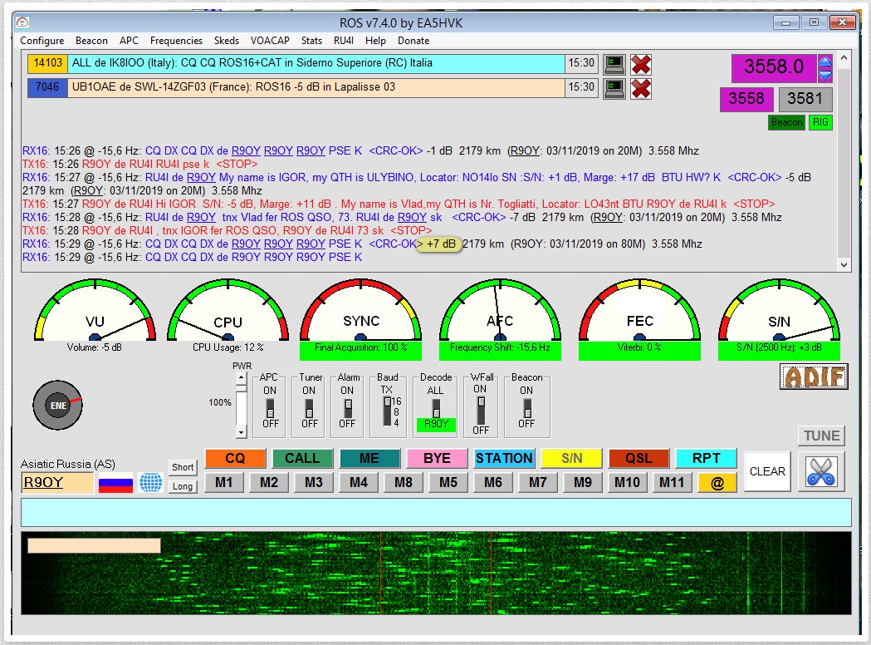Viewport: 871px width, 645px height.
Task: Click the scissors icon button
Action: pos(820,471)
